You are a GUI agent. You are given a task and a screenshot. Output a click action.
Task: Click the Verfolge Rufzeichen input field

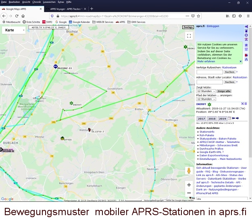point(210,72)
